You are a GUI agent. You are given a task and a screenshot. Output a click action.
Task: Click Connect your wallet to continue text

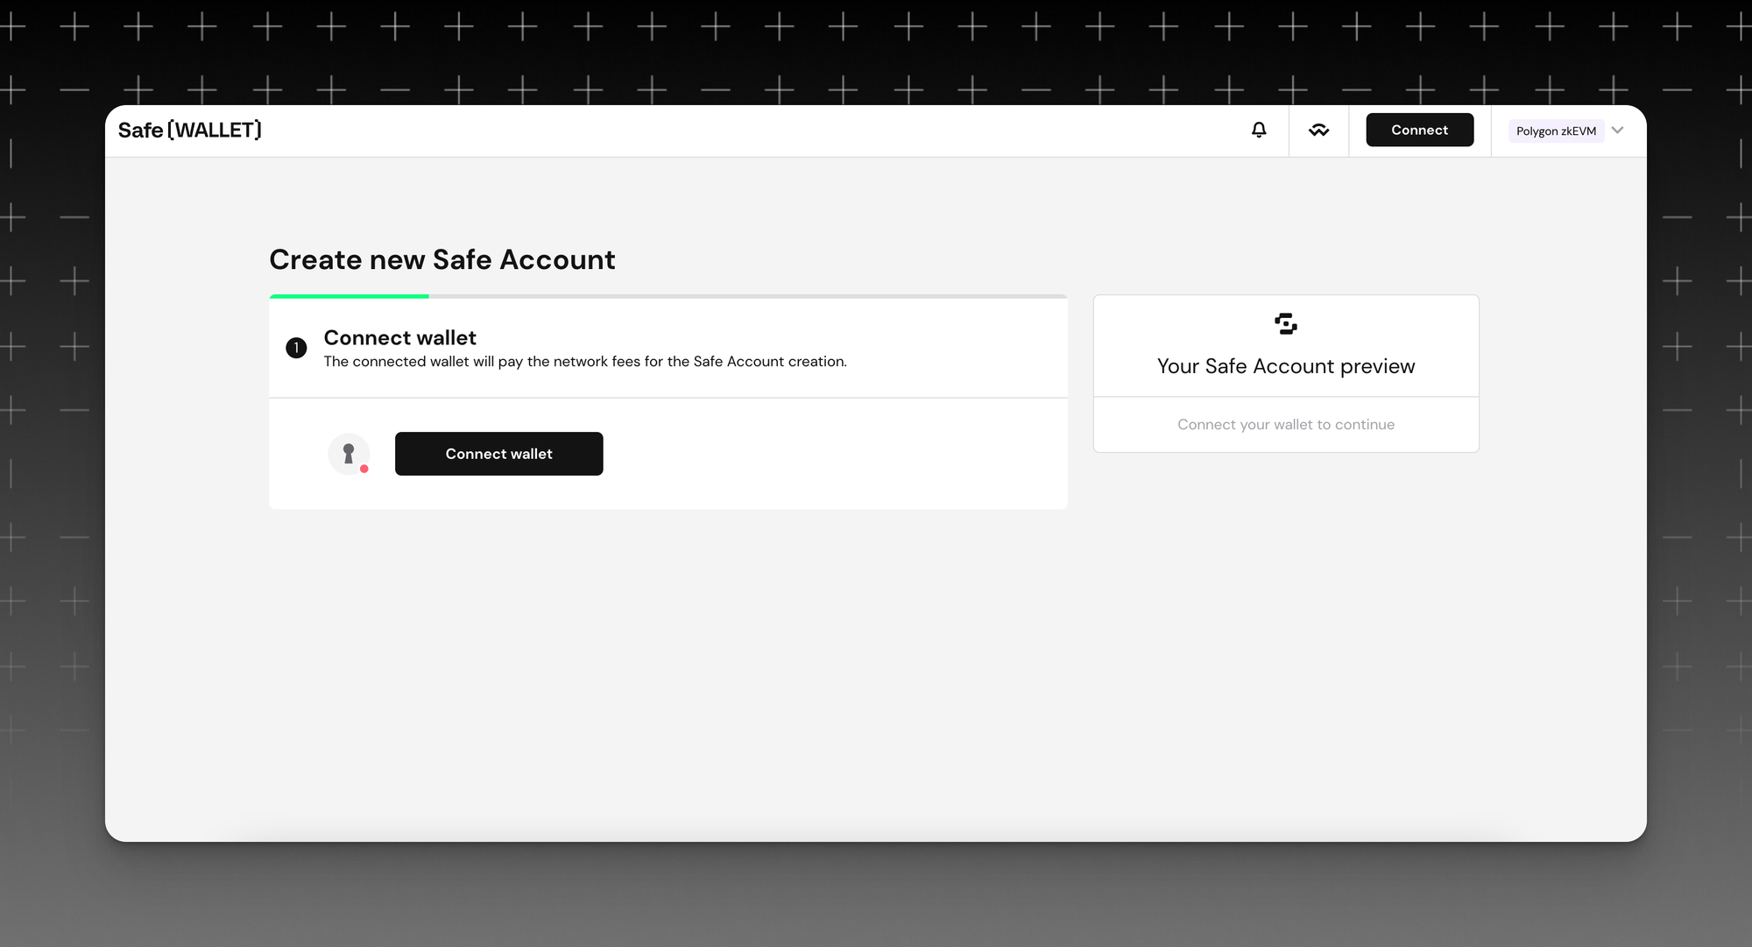(1285, 424)
